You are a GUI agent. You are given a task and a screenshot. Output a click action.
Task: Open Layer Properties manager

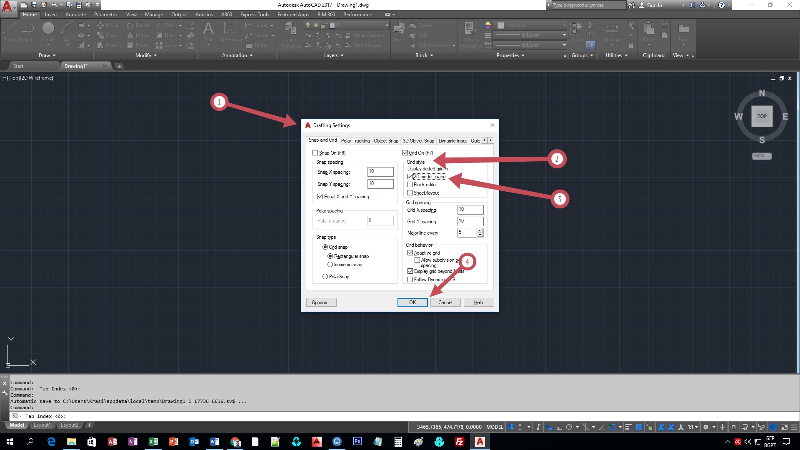290,35
